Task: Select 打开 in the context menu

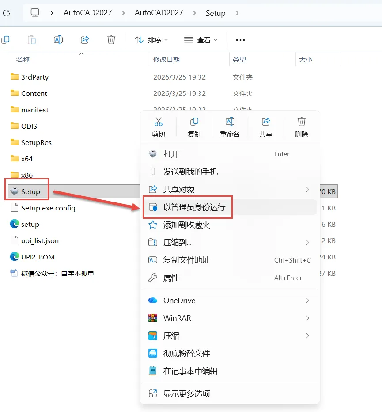Action: click(x=230, y=154)
